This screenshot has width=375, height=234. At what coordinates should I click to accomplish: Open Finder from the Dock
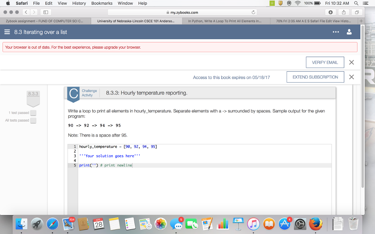[x=21, y=224]
